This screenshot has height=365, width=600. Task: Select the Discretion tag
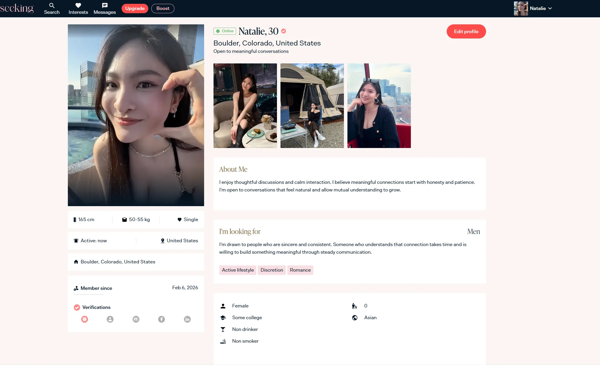pyautogui.click(x=272, y=270)
